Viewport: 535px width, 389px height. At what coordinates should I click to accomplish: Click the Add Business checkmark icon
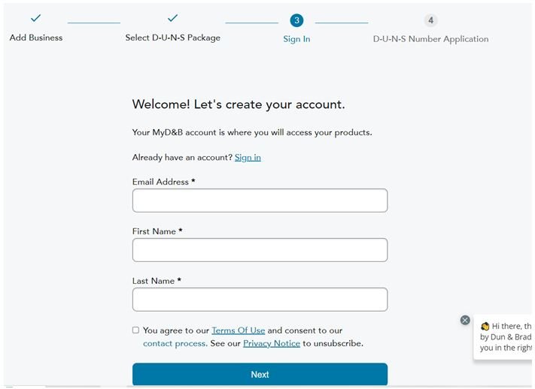tap(35, 18)
